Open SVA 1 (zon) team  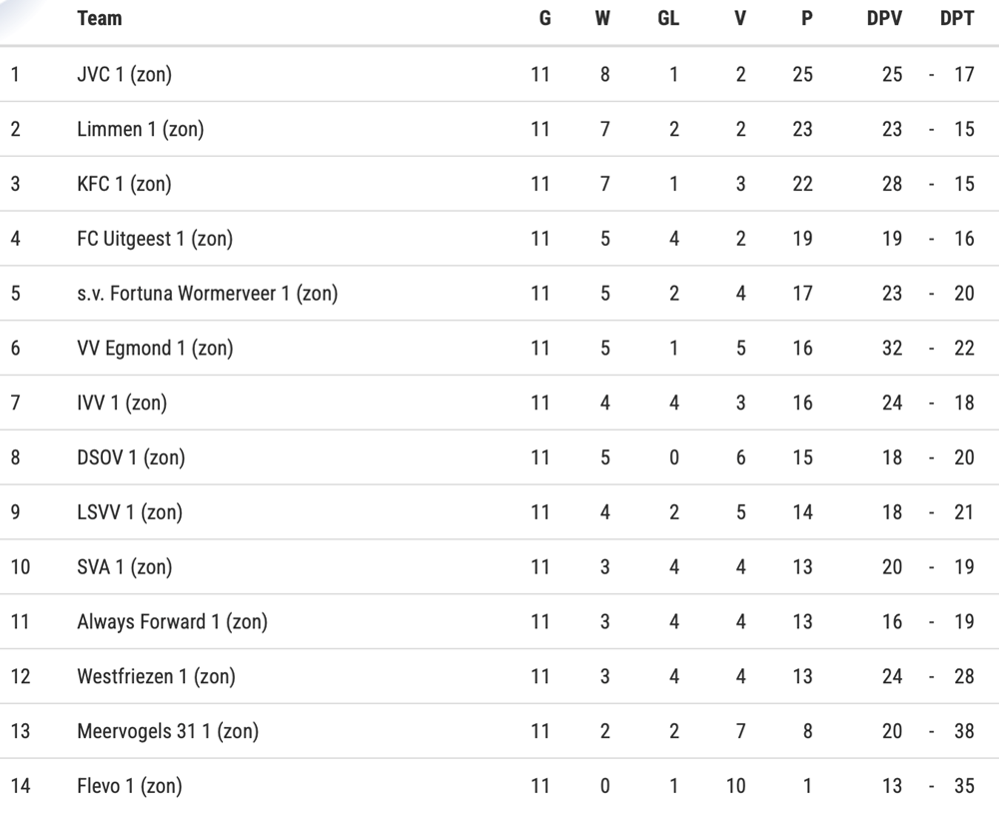124,567
